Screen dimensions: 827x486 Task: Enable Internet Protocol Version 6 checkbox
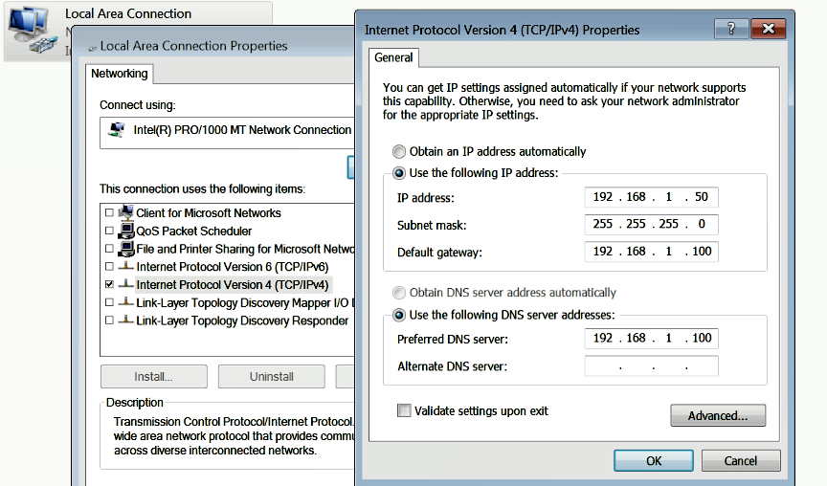(109, 266)
